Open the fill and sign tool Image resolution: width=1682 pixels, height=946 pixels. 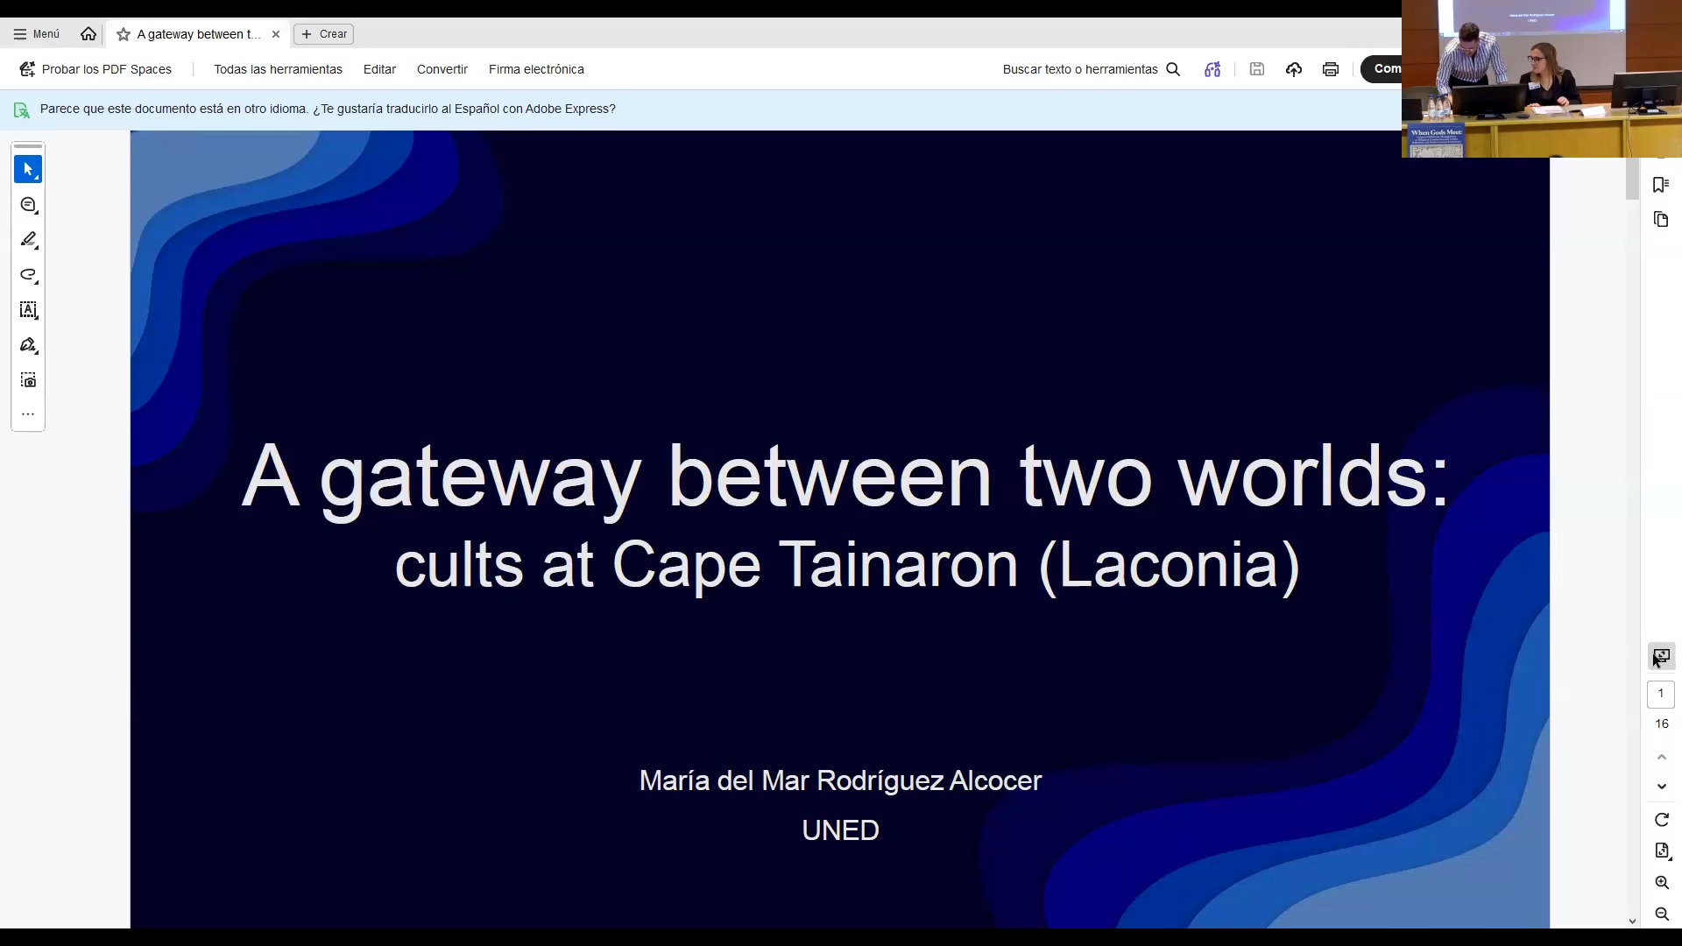28,345
